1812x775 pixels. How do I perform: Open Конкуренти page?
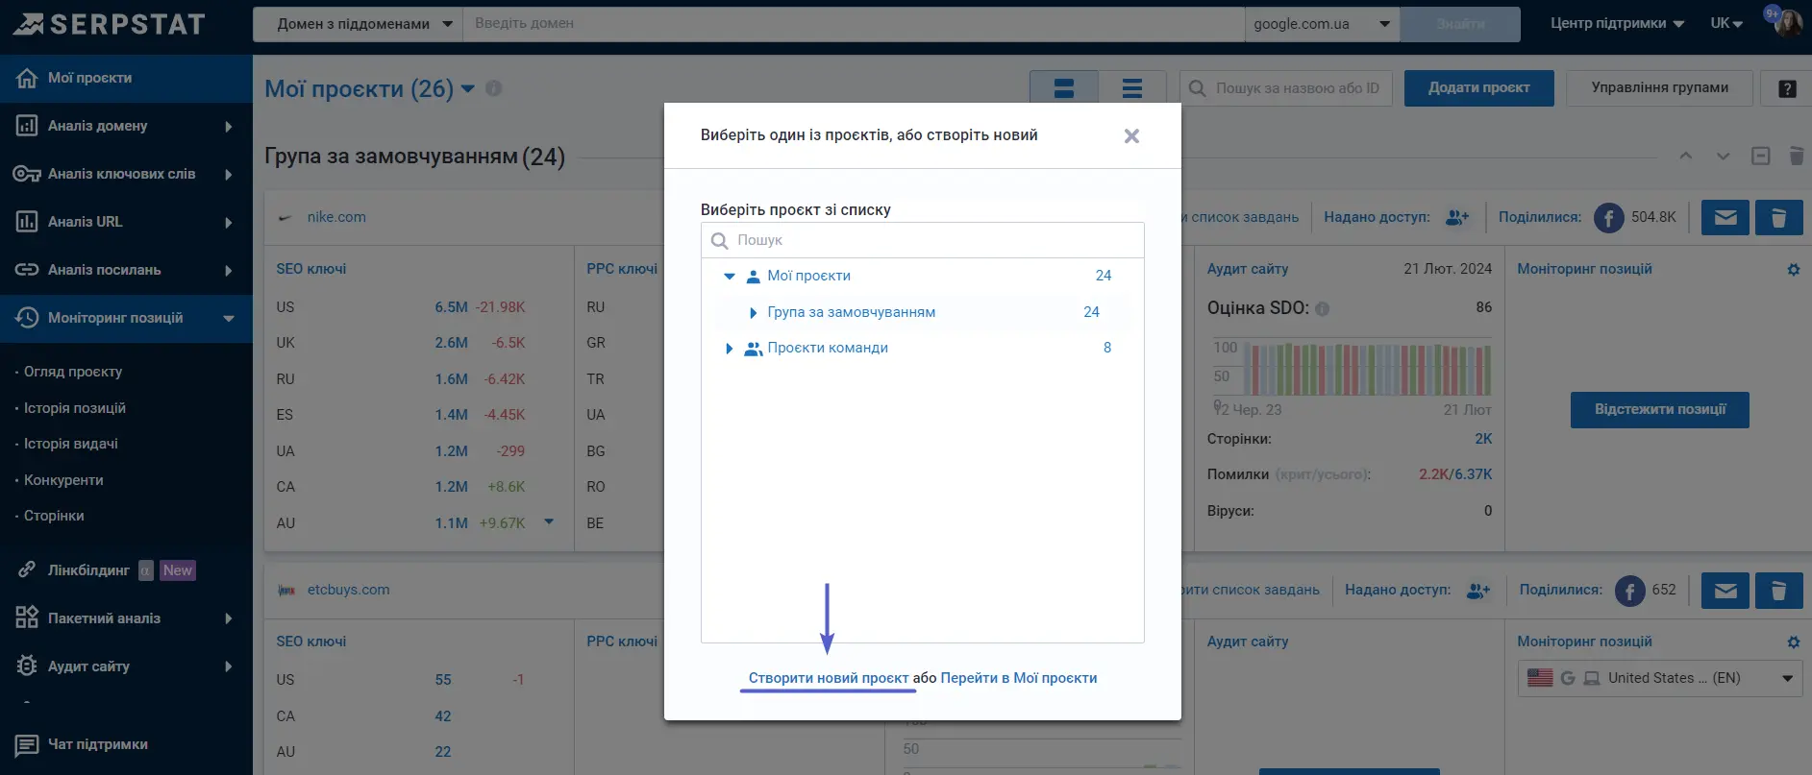click(63, 480)
